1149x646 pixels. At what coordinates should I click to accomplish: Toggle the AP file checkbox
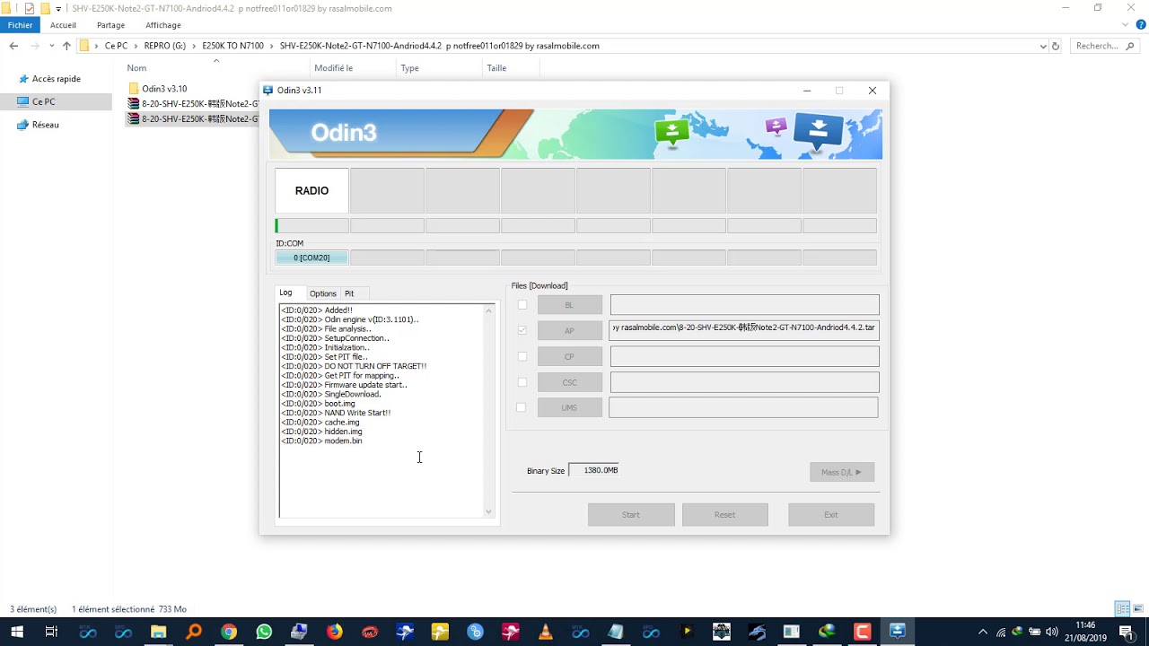pos(522,330)
